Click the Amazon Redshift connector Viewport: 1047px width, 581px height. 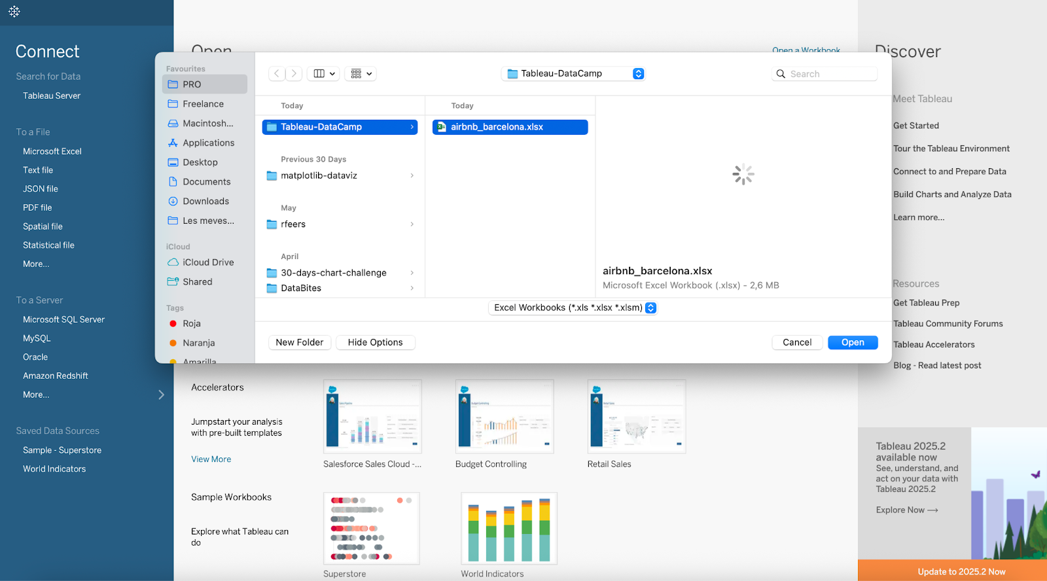click(x=56, y=376)
